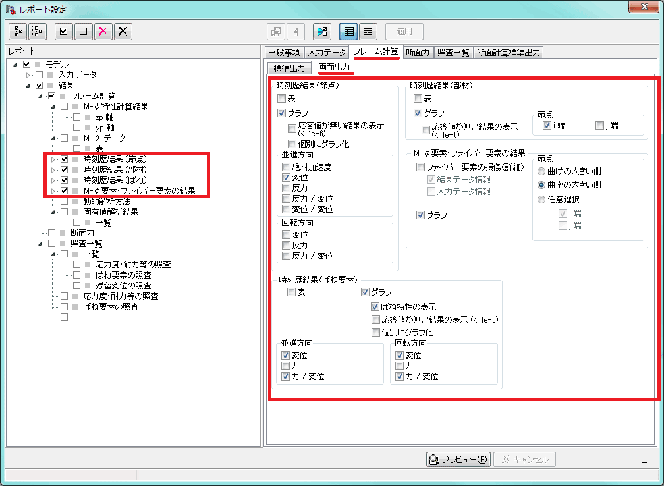This screenshot has height=486, width=664.
Task: Collapse the フレーム計算 tree node
Action: 41,97
